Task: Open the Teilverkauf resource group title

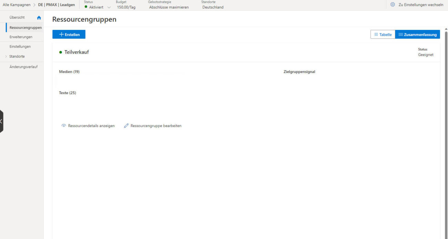Action: 77,52
